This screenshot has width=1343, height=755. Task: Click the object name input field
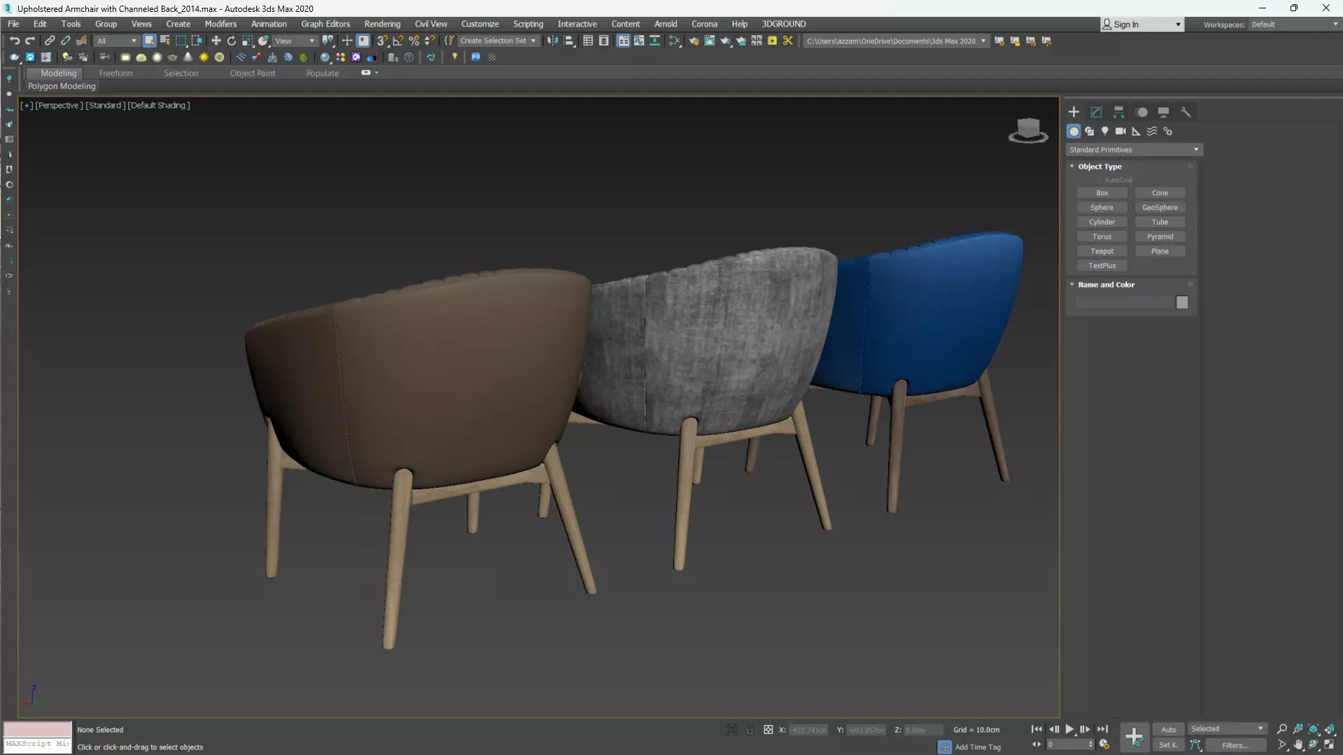[x=1125, y=302]
